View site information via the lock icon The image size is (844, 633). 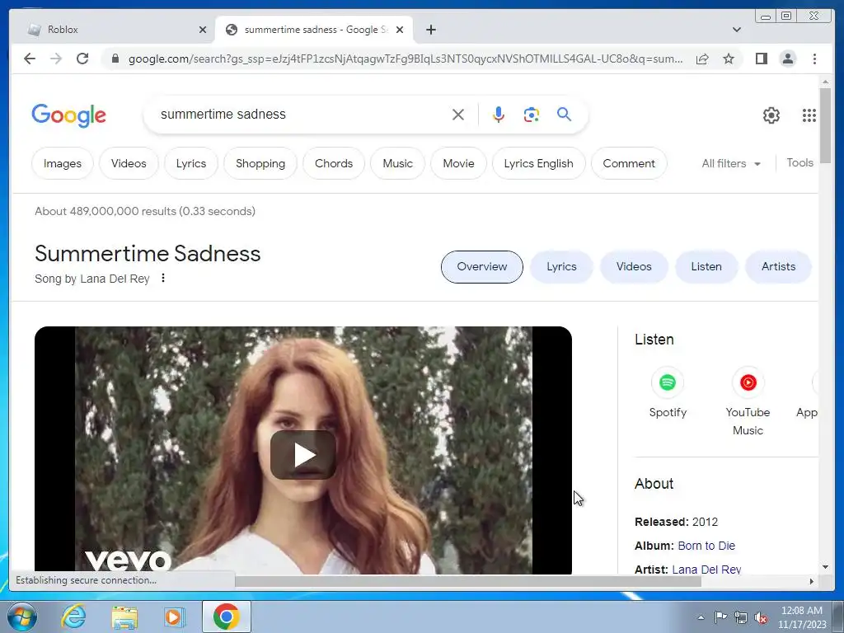tap(115, 59)
